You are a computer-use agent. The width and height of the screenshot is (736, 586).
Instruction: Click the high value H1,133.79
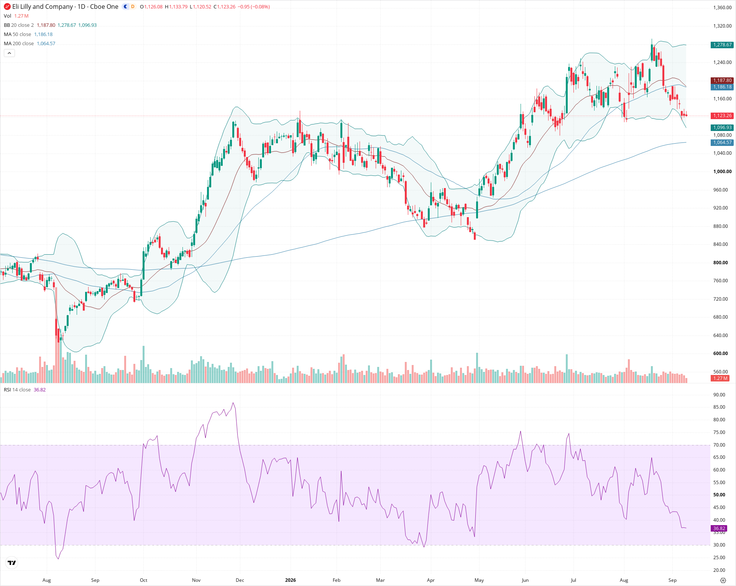click(176, 7)
